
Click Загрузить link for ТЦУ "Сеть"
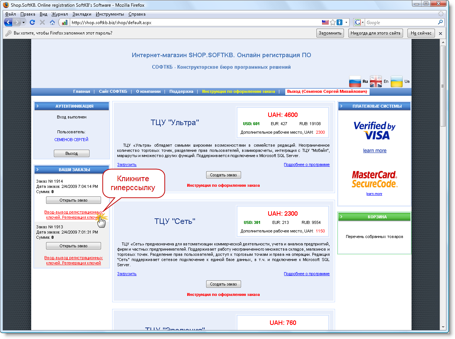[127, 274]
